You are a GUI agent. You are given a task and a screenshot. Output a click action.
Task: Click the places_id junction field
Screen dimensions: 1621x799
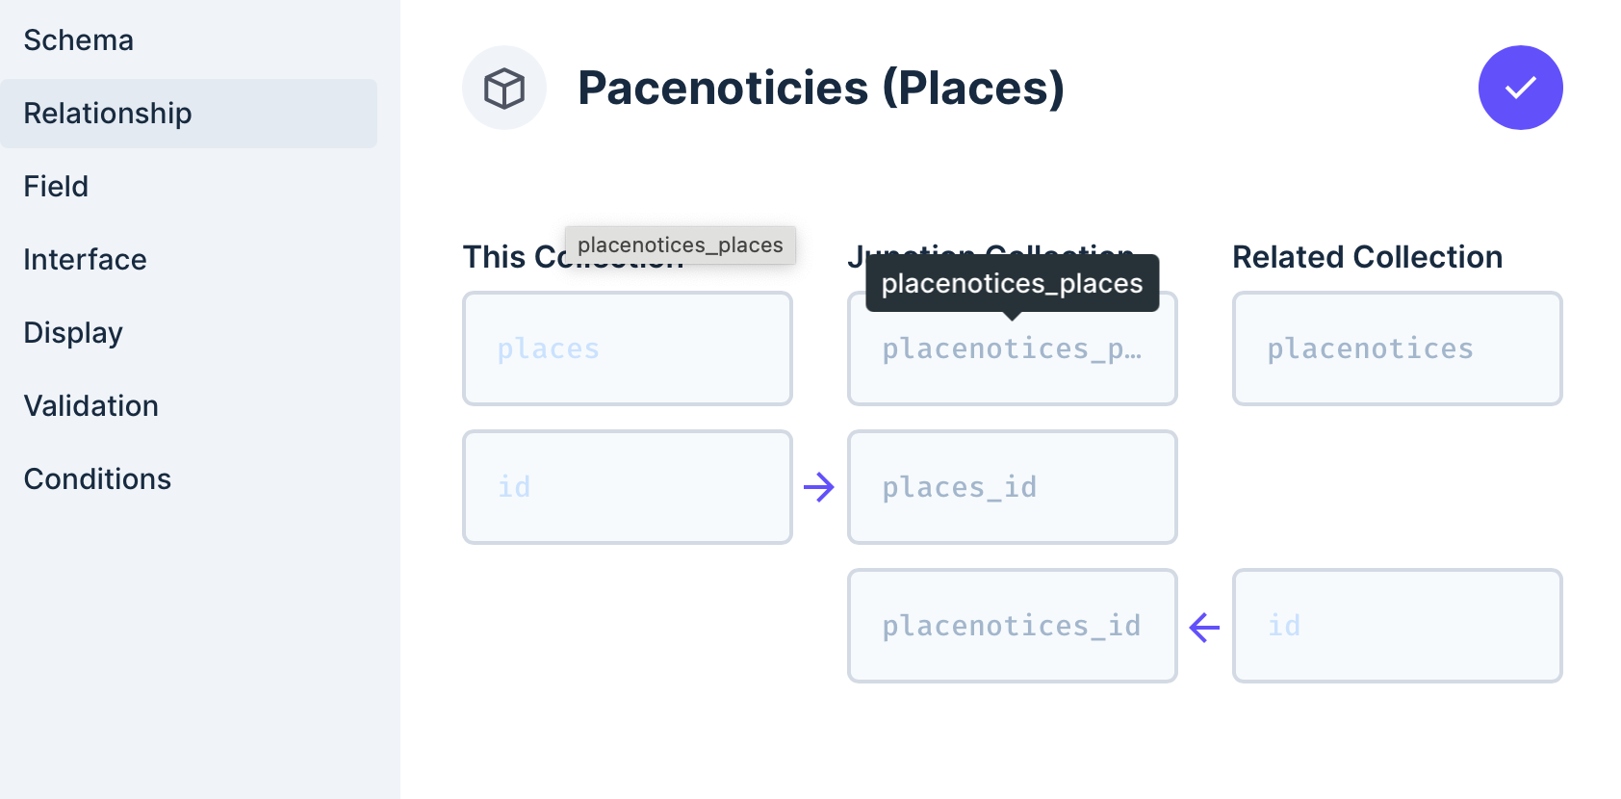tap(1012, 487)
